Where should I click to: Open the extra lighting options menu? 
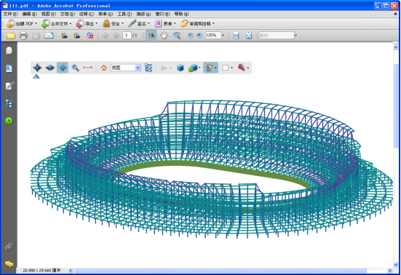(x=210, y=68)
